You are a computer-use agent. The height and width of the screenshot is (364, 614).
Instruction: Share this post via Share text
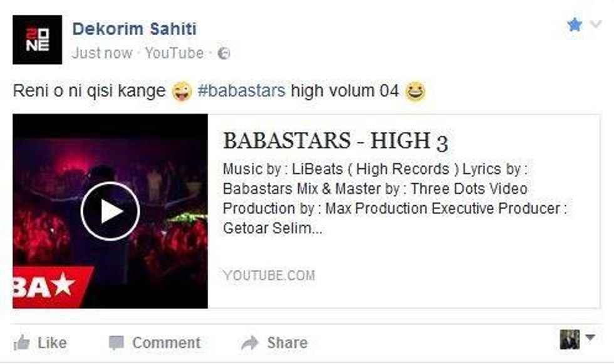(288, 343)
